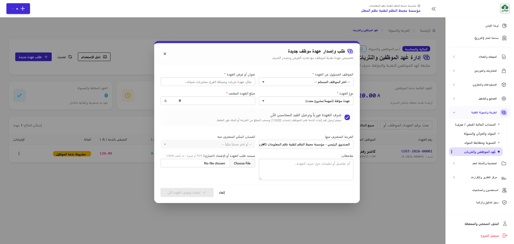Open manufacturing and operations gear icon
This screenshot has height=244, width=514.
(504, 99)
